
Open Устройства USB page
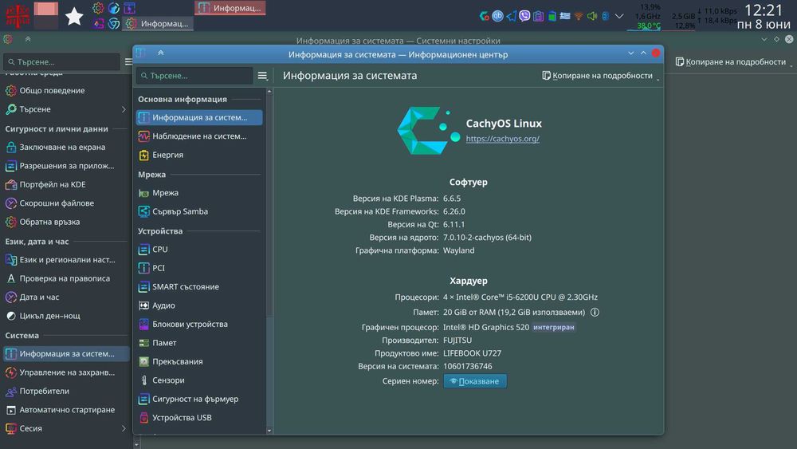[198, 417]
